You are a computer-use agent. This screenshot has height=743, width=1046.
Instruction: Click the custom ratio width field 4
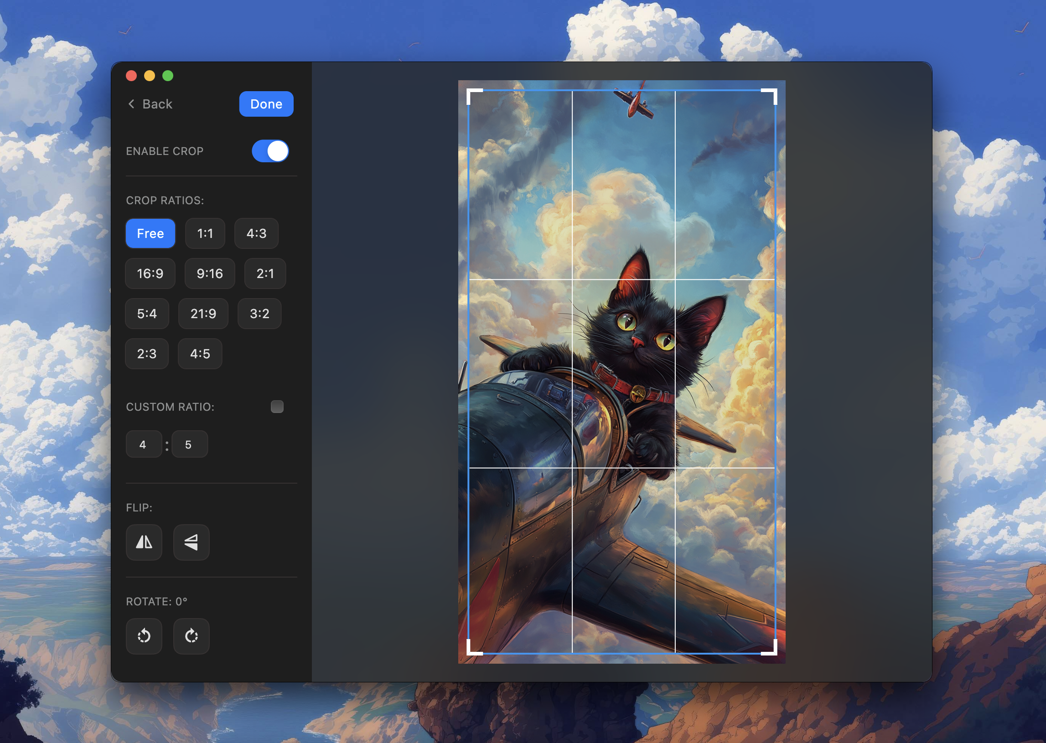[x=144, y=444]
